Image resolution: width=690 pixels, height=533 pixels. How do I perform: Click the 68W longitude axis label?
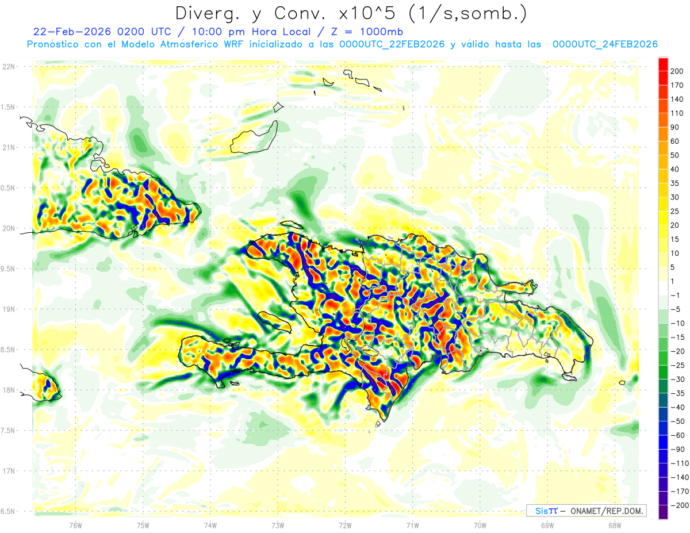615,525
